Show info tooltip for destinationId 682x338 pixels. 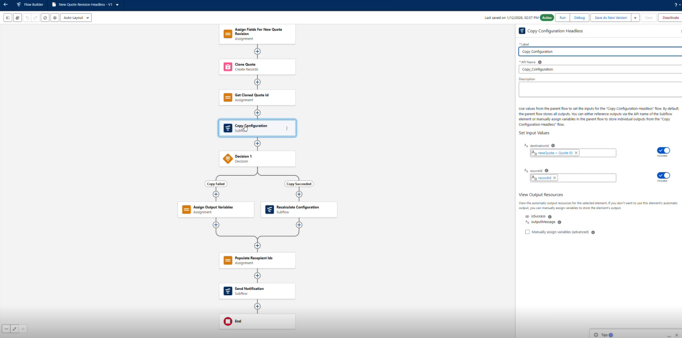pos(553,146)
